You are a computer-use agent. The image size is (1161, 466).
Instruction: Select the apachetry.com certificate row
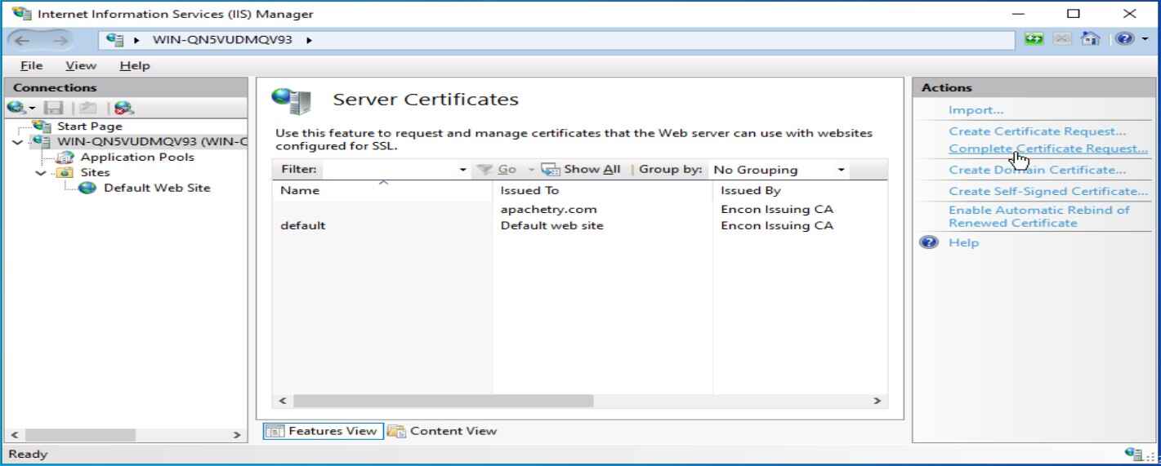544,210
